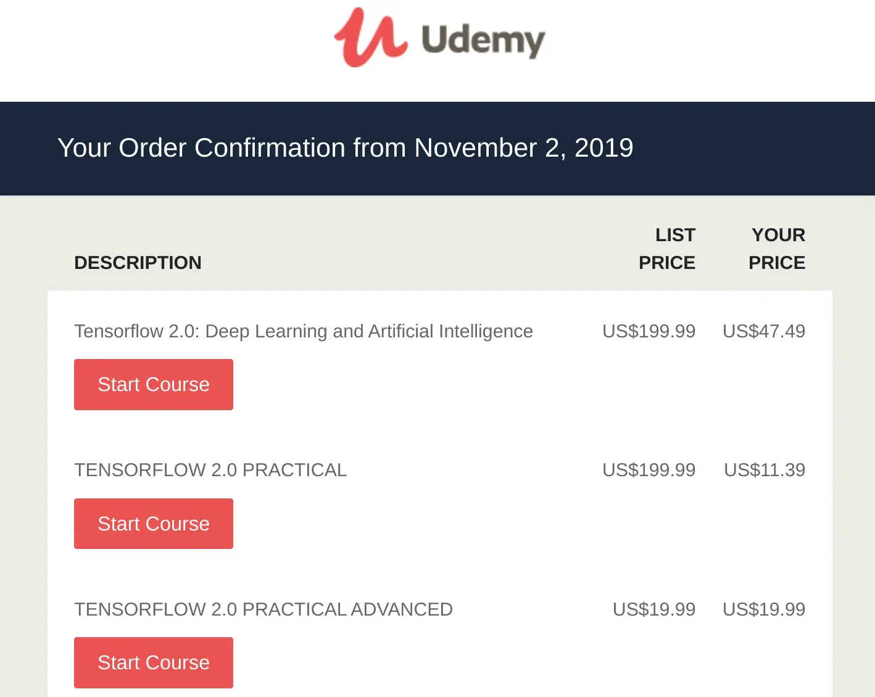Select the TENSORFLOW 2.0 PRACTICAL course title

210,469
